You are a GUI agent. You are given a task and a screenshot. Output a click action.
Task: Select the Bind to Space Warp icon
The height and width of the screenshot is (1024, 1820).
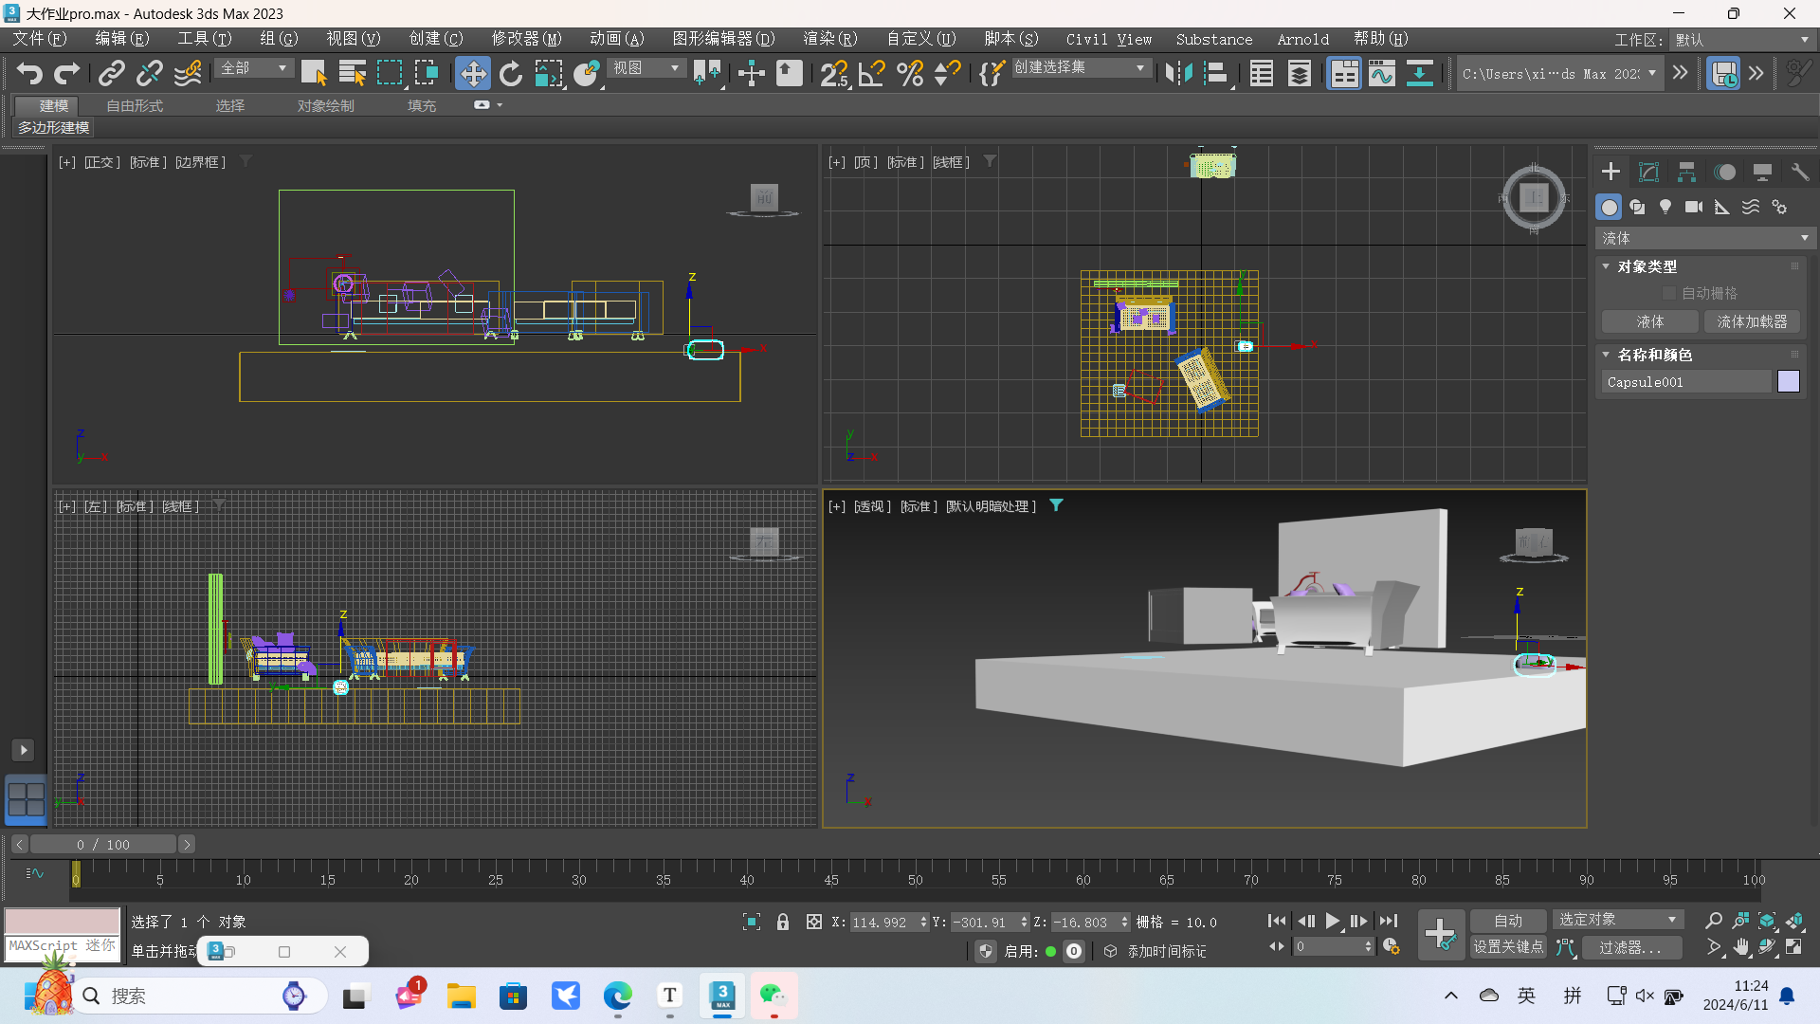(x=188, y=73)
